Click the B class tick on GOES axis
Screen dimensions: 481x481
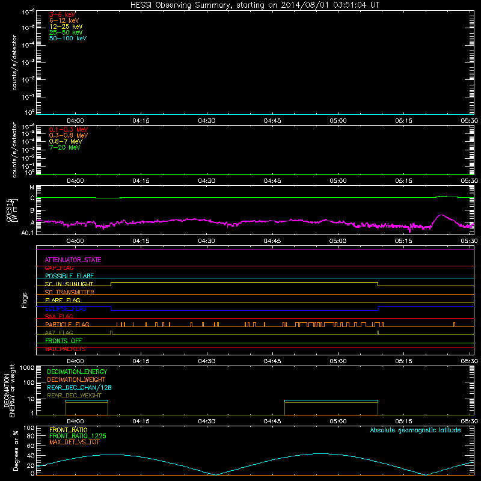tap(32, 210)
